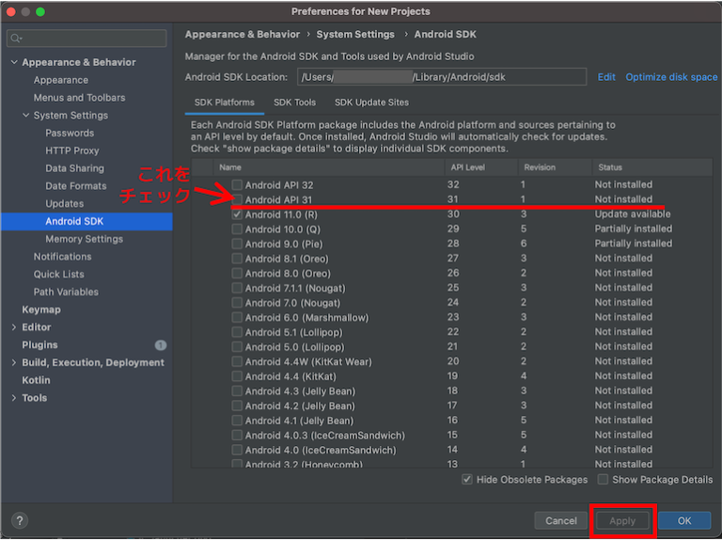Click the search magnifier icon in sidebar
Image resolution: width=722 pixels, height=540 pixels.
point(17,39)
